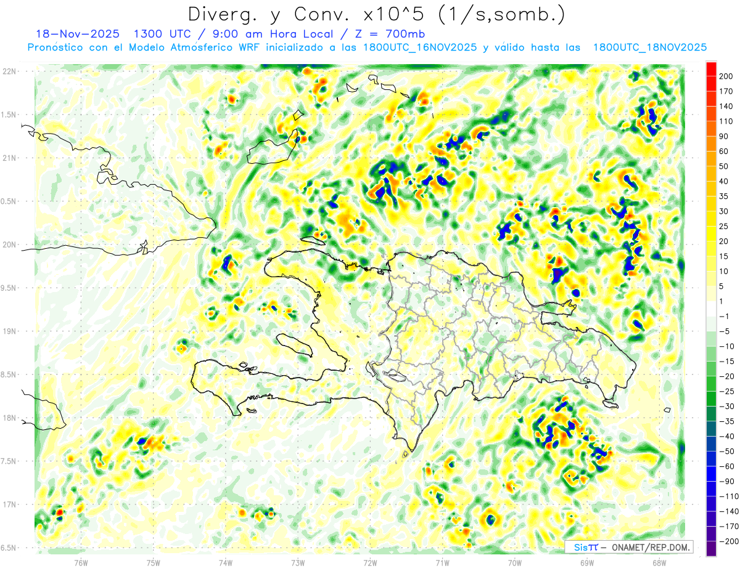Click the latitude label "17N"
Viewport: 740px width, 571px height.
click(9, 504)
